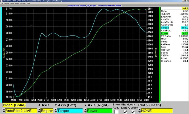Click the AxleTorqS row in data panel
This screenshot has width=189, height=114.
[x=174, y=25]
